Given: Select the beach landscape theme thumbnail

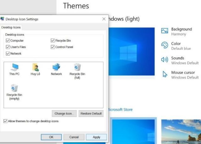Looking at the screenshot, I should pyautogui.click(x=181, y=131).
